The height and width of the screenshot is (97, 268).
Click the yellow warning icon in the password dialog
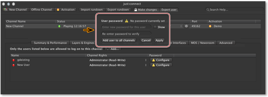[126, 21]
